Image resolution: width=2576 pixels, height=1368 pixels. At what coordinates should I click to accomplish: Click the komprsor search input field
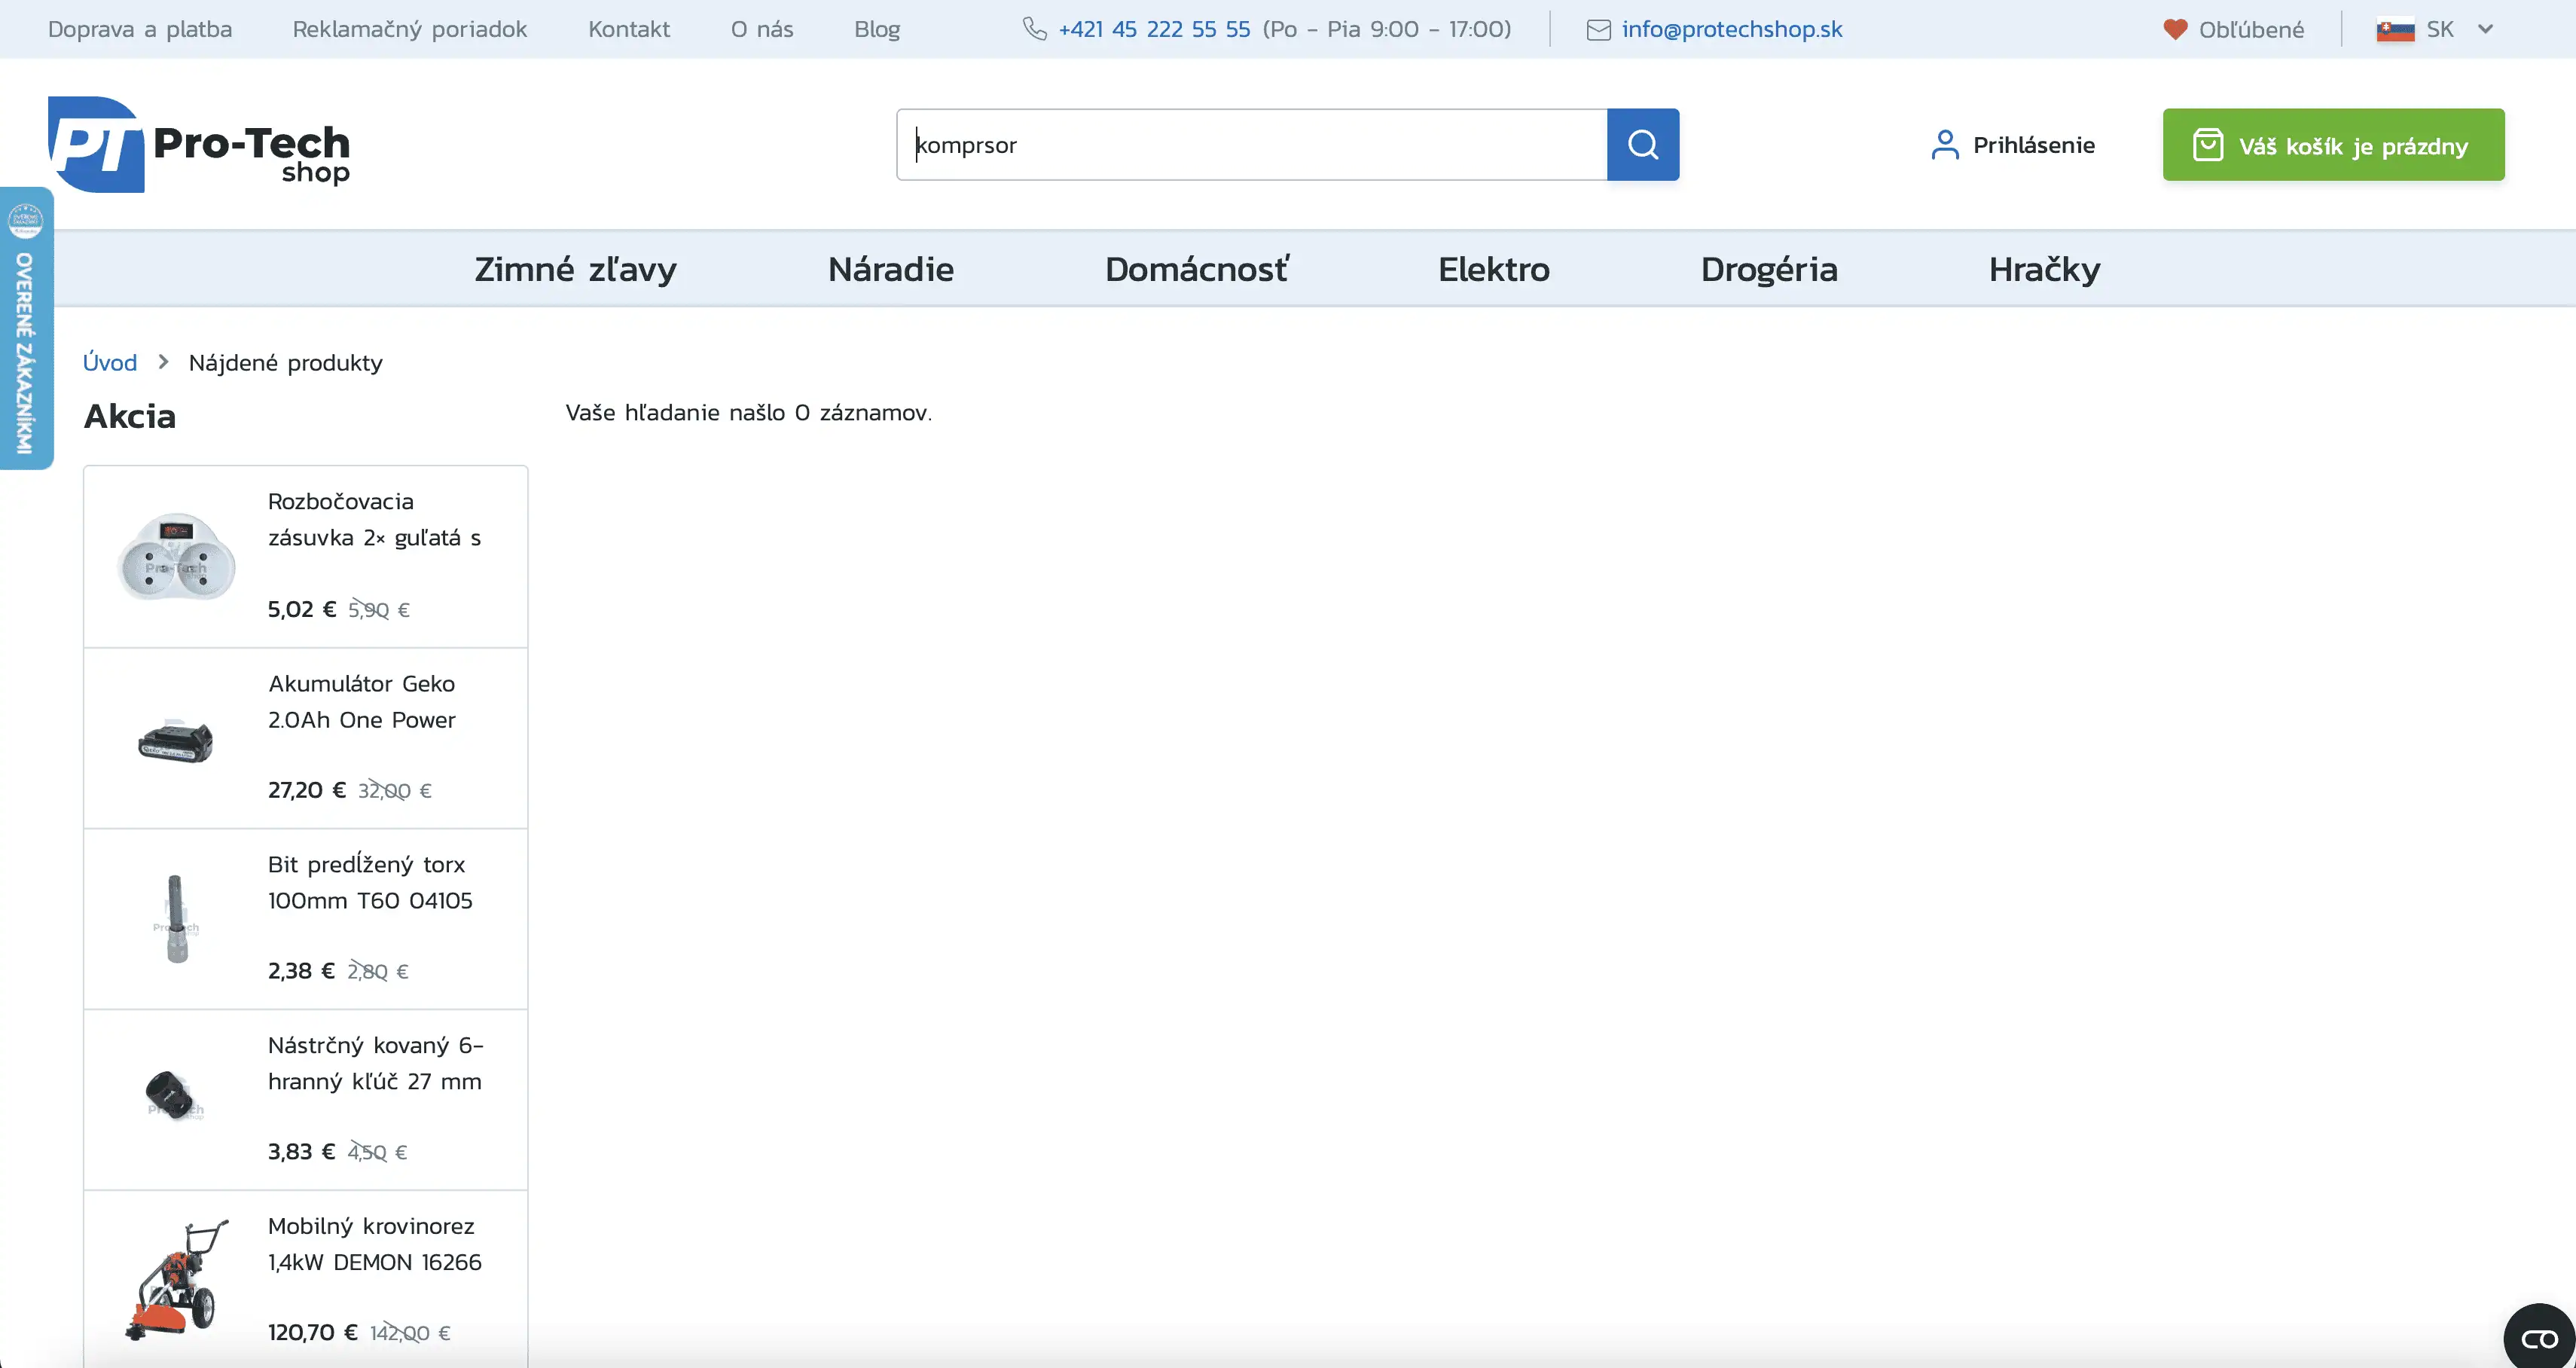pos(1250,145)
